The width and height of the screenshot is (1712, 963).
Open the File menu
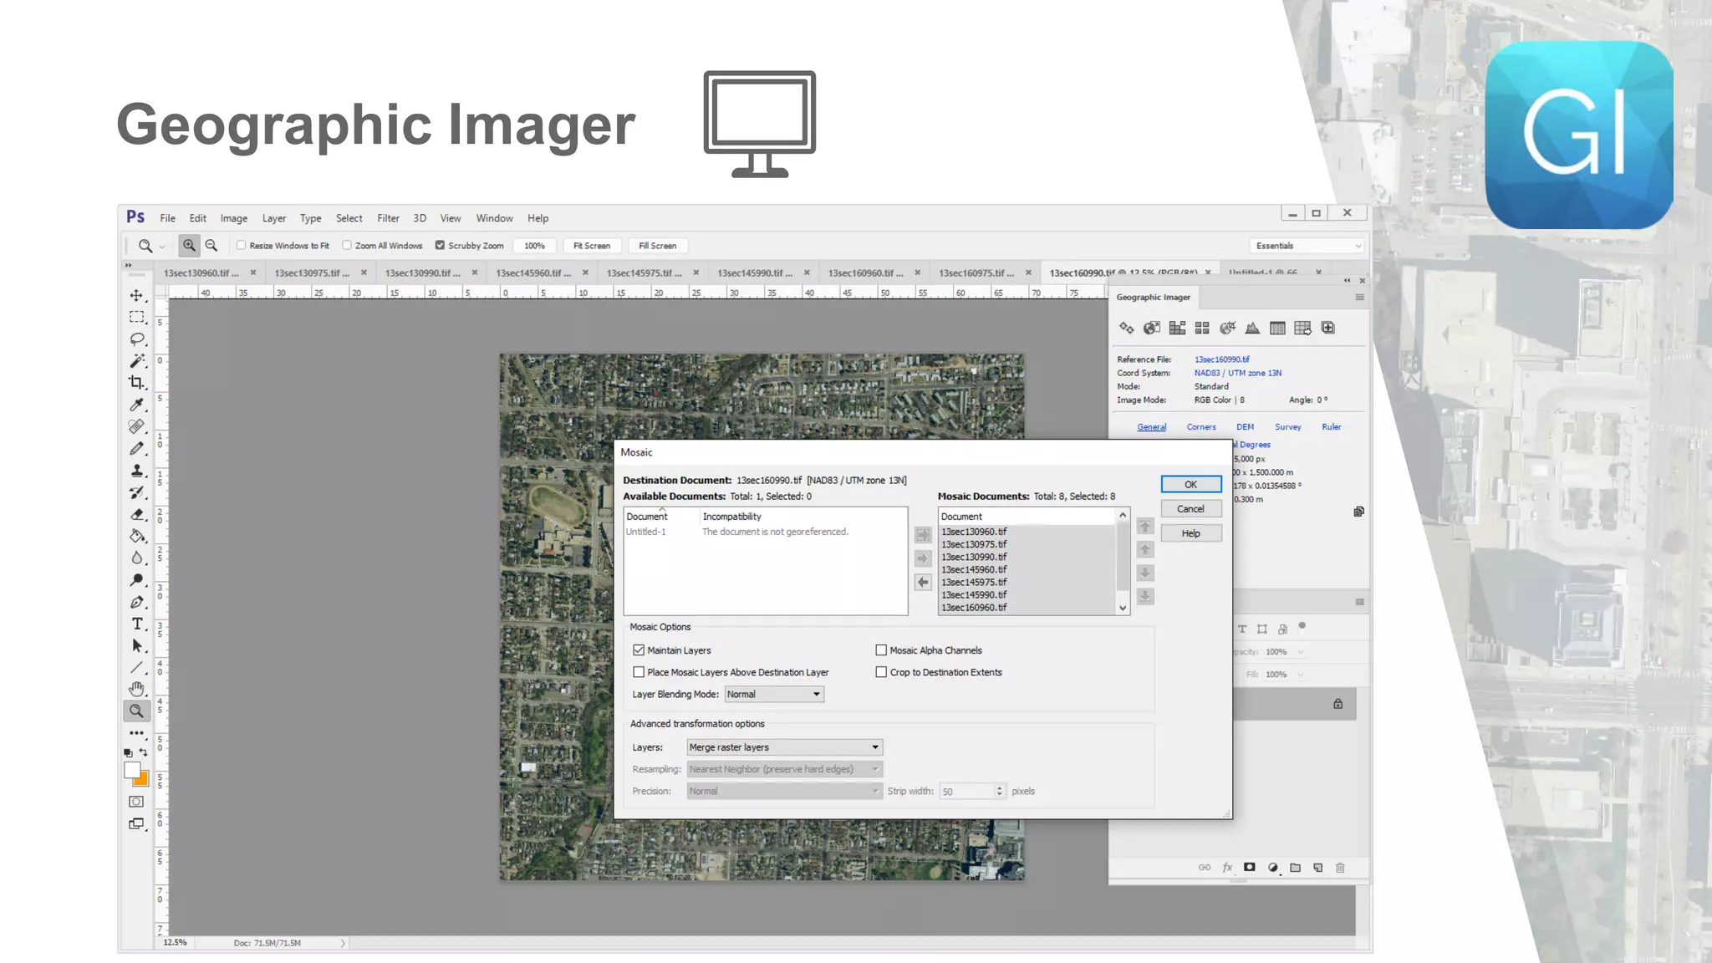167,218
